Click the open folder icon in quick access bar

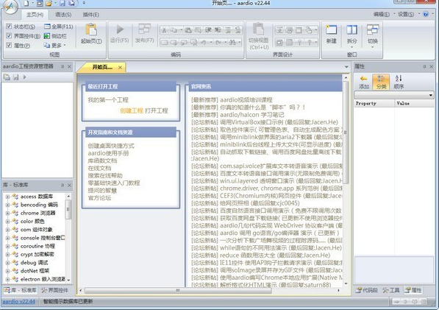click(x=49, y=3)
